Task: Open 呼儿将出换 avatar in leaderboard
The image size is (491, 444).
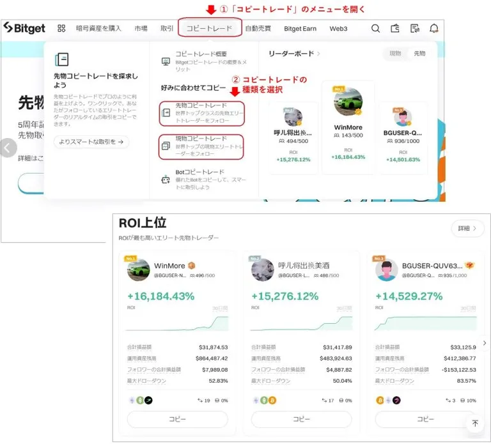Action: point(293,116)
